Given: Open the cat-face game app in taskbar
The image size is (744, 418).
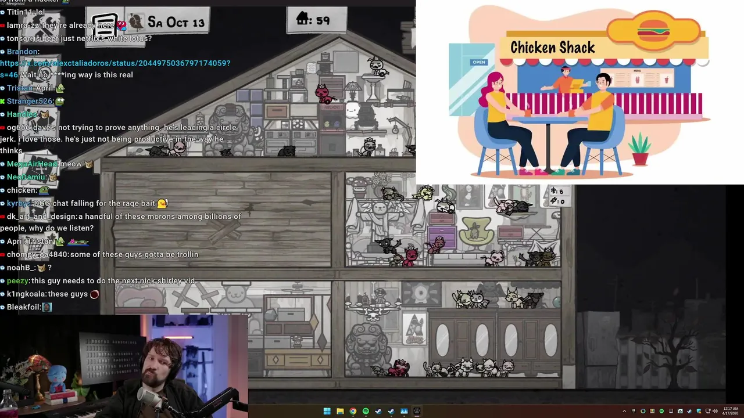Looking at the screenshot, I should [417, 411].
